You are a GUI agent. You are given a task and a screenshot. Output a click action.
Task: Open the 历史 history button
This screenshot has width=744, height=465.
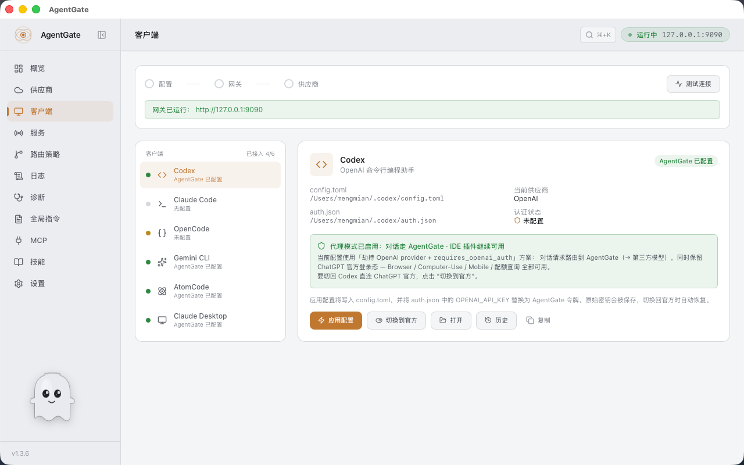[496, 320]
